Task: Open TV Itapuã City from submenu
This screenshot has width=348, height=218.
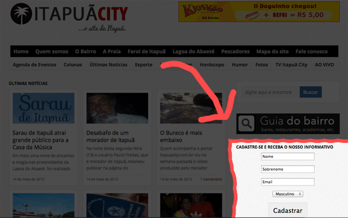Action: coord(291,64)
